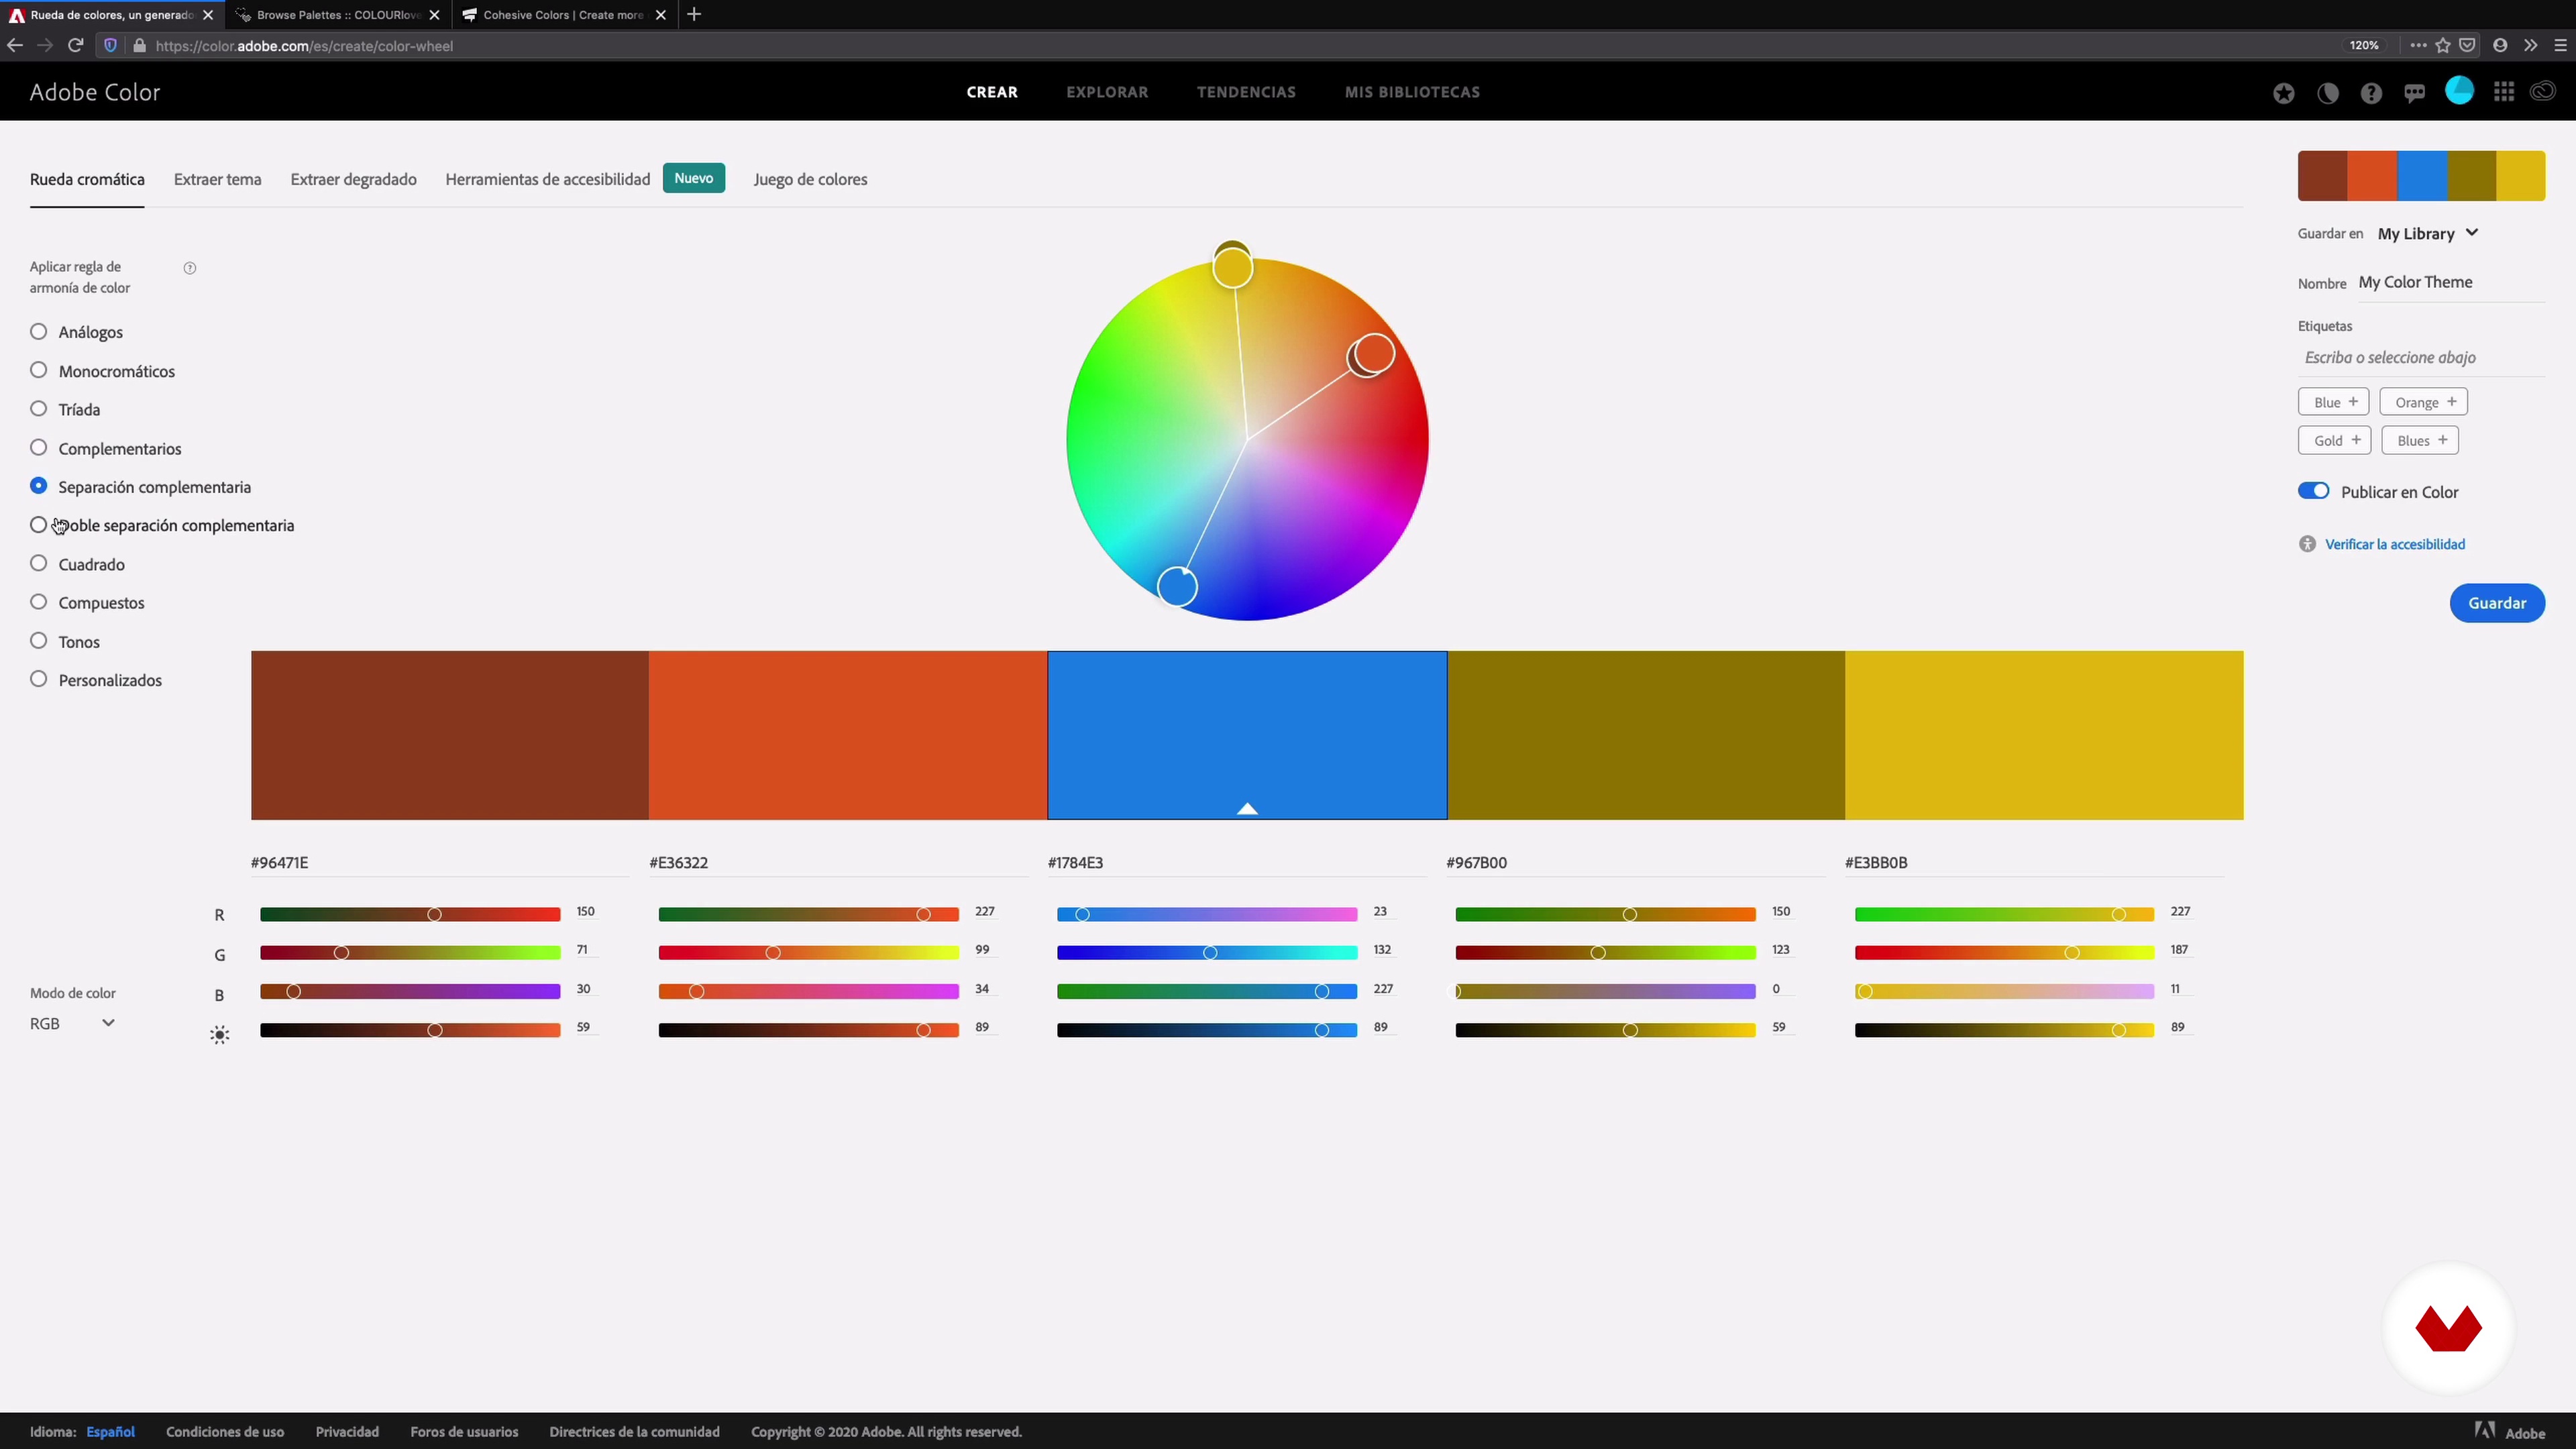The width and height of the screenshot is (2576, 1449).
Task: Bookmark page with star icon in address bar
Action: click(2443, 45)
